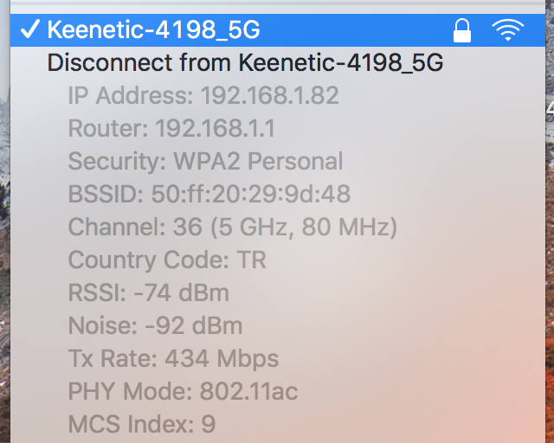The width and height of the screenshot is (554, 443).
Task: Choose Disconnect from Keenetic-4198_5G
Action: (x=245, y=63)
